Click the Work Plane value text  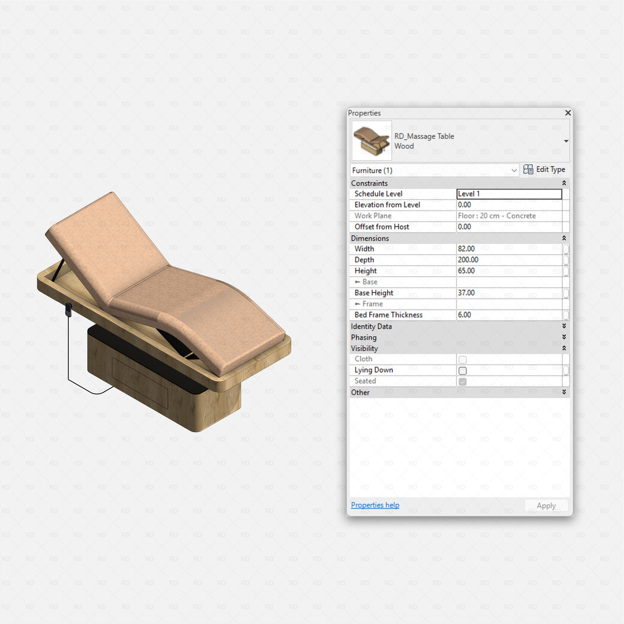[x=497, y=216]
